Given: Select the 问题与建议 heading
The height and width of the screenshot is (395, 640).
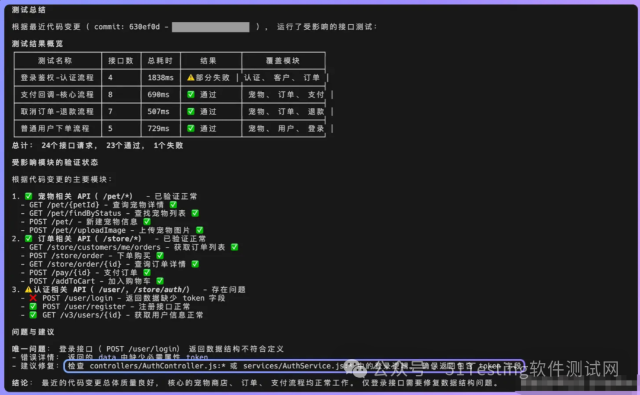Looking at the screenshot, I should point(33,332).
